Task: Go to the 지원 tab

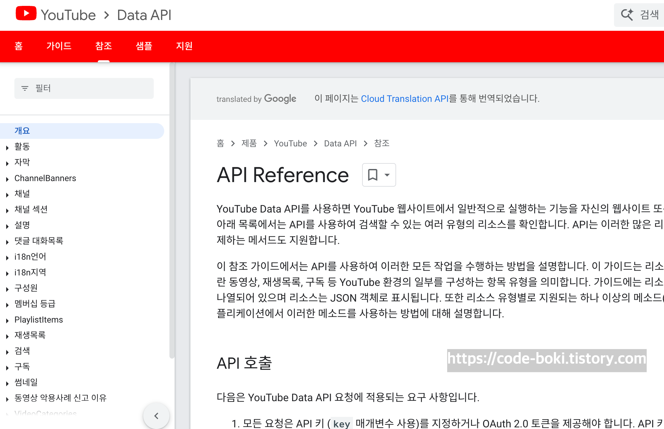Action: click(x=184, y=46)
